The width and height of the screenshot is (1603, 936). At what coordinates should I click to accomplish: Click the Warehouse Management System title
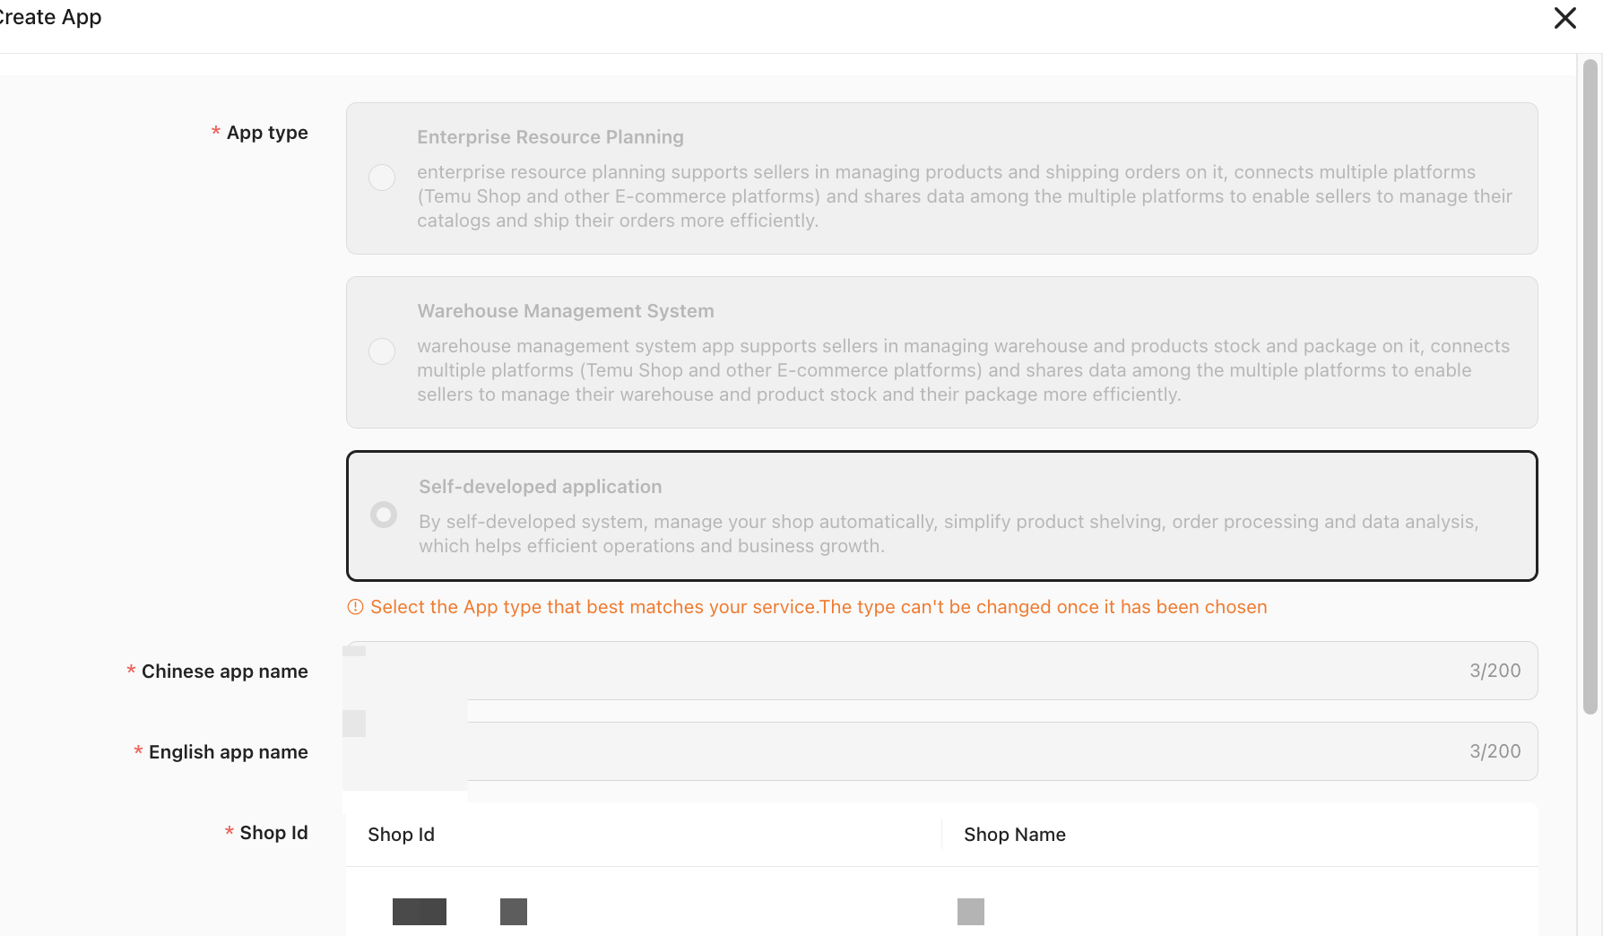[566, 311]
